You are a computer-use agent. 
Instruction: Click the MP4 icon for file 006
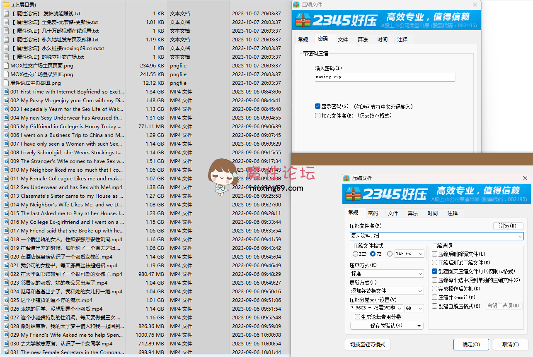6,135
